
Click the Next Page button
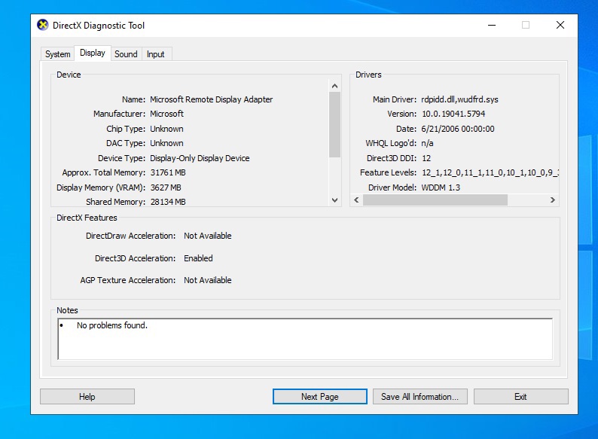pyautogui.click(x=320, y=397)
